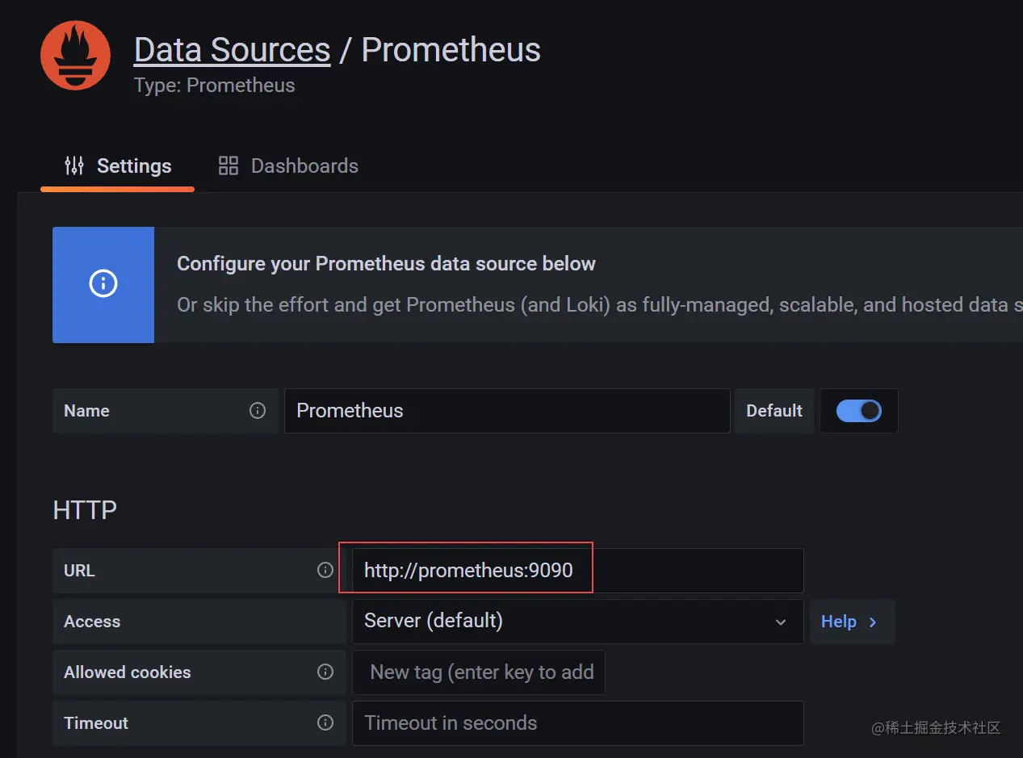
Task: Click the URL field with http://prometheus:9090
Action: [x=577, y=571]
